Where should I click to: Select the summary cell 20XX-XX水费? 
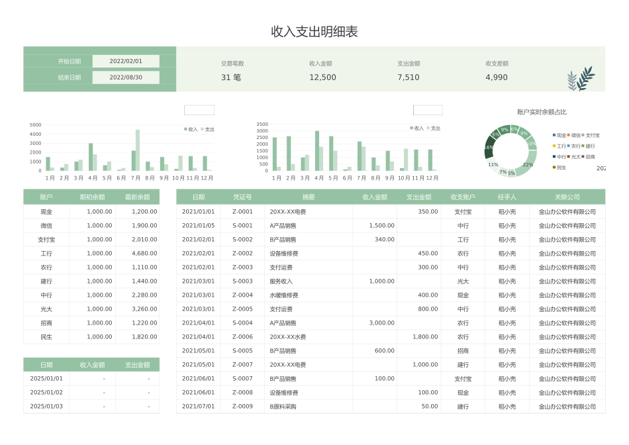click(309, 337)
